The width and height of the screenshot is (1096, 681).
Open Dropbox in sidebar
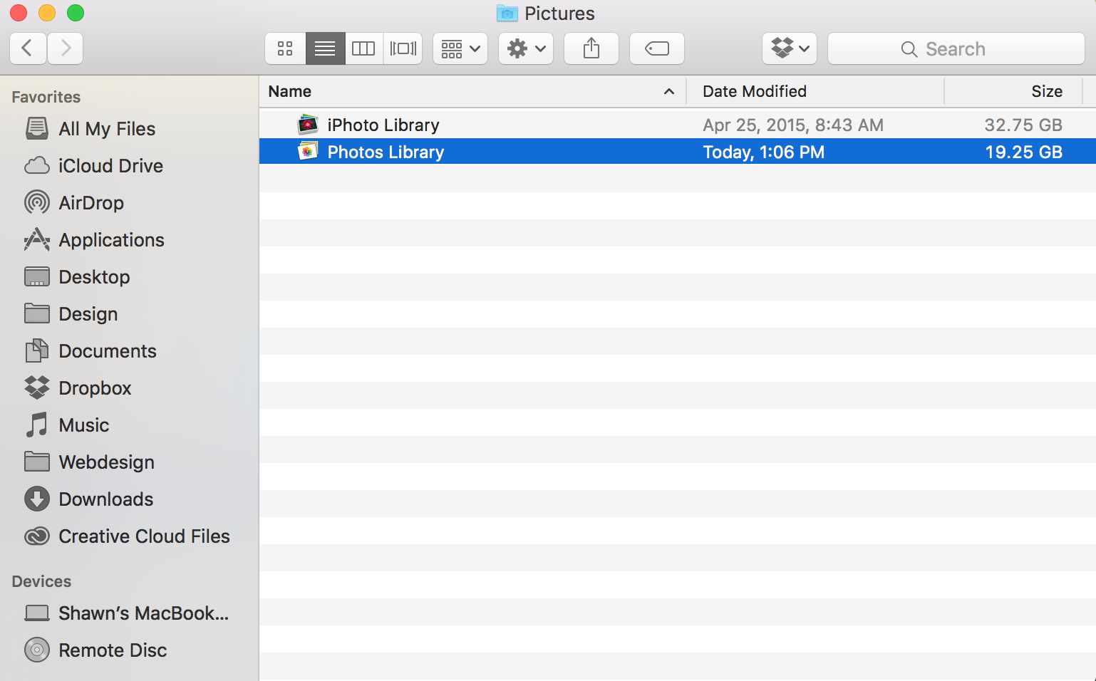point(95,388)
